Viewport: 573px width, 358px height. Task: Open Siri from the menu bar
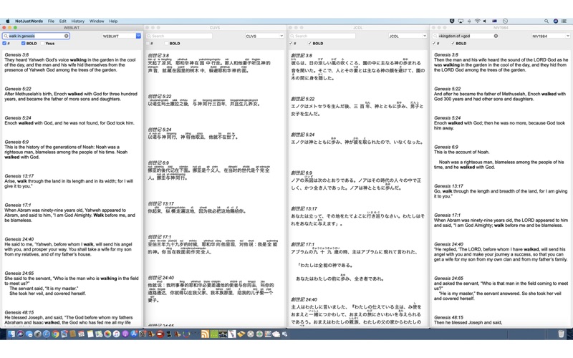click(x=556, y=21)
